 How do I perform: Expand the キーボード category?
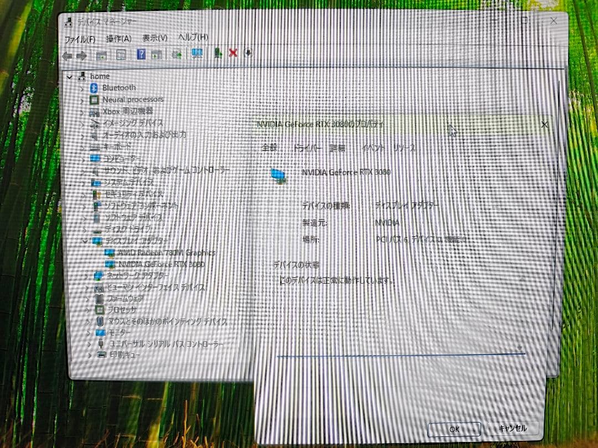pyautogui.click(x=82, y=147)
